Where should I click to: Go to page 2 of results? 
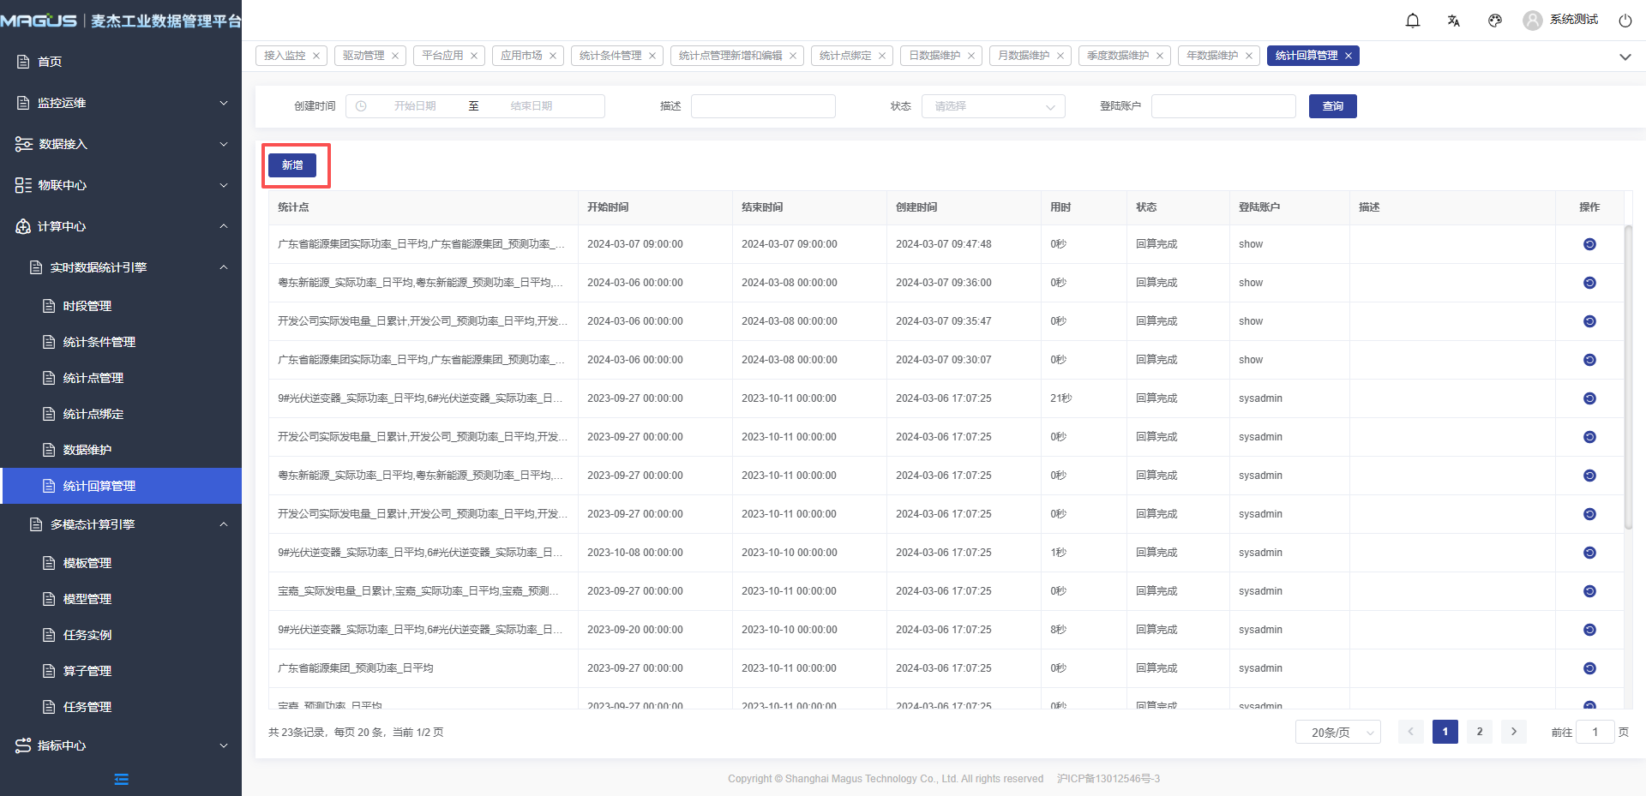click(x=1479, y=732)
